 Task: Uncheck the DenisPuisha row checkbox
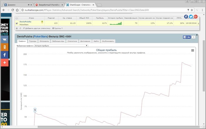[17, 23]
